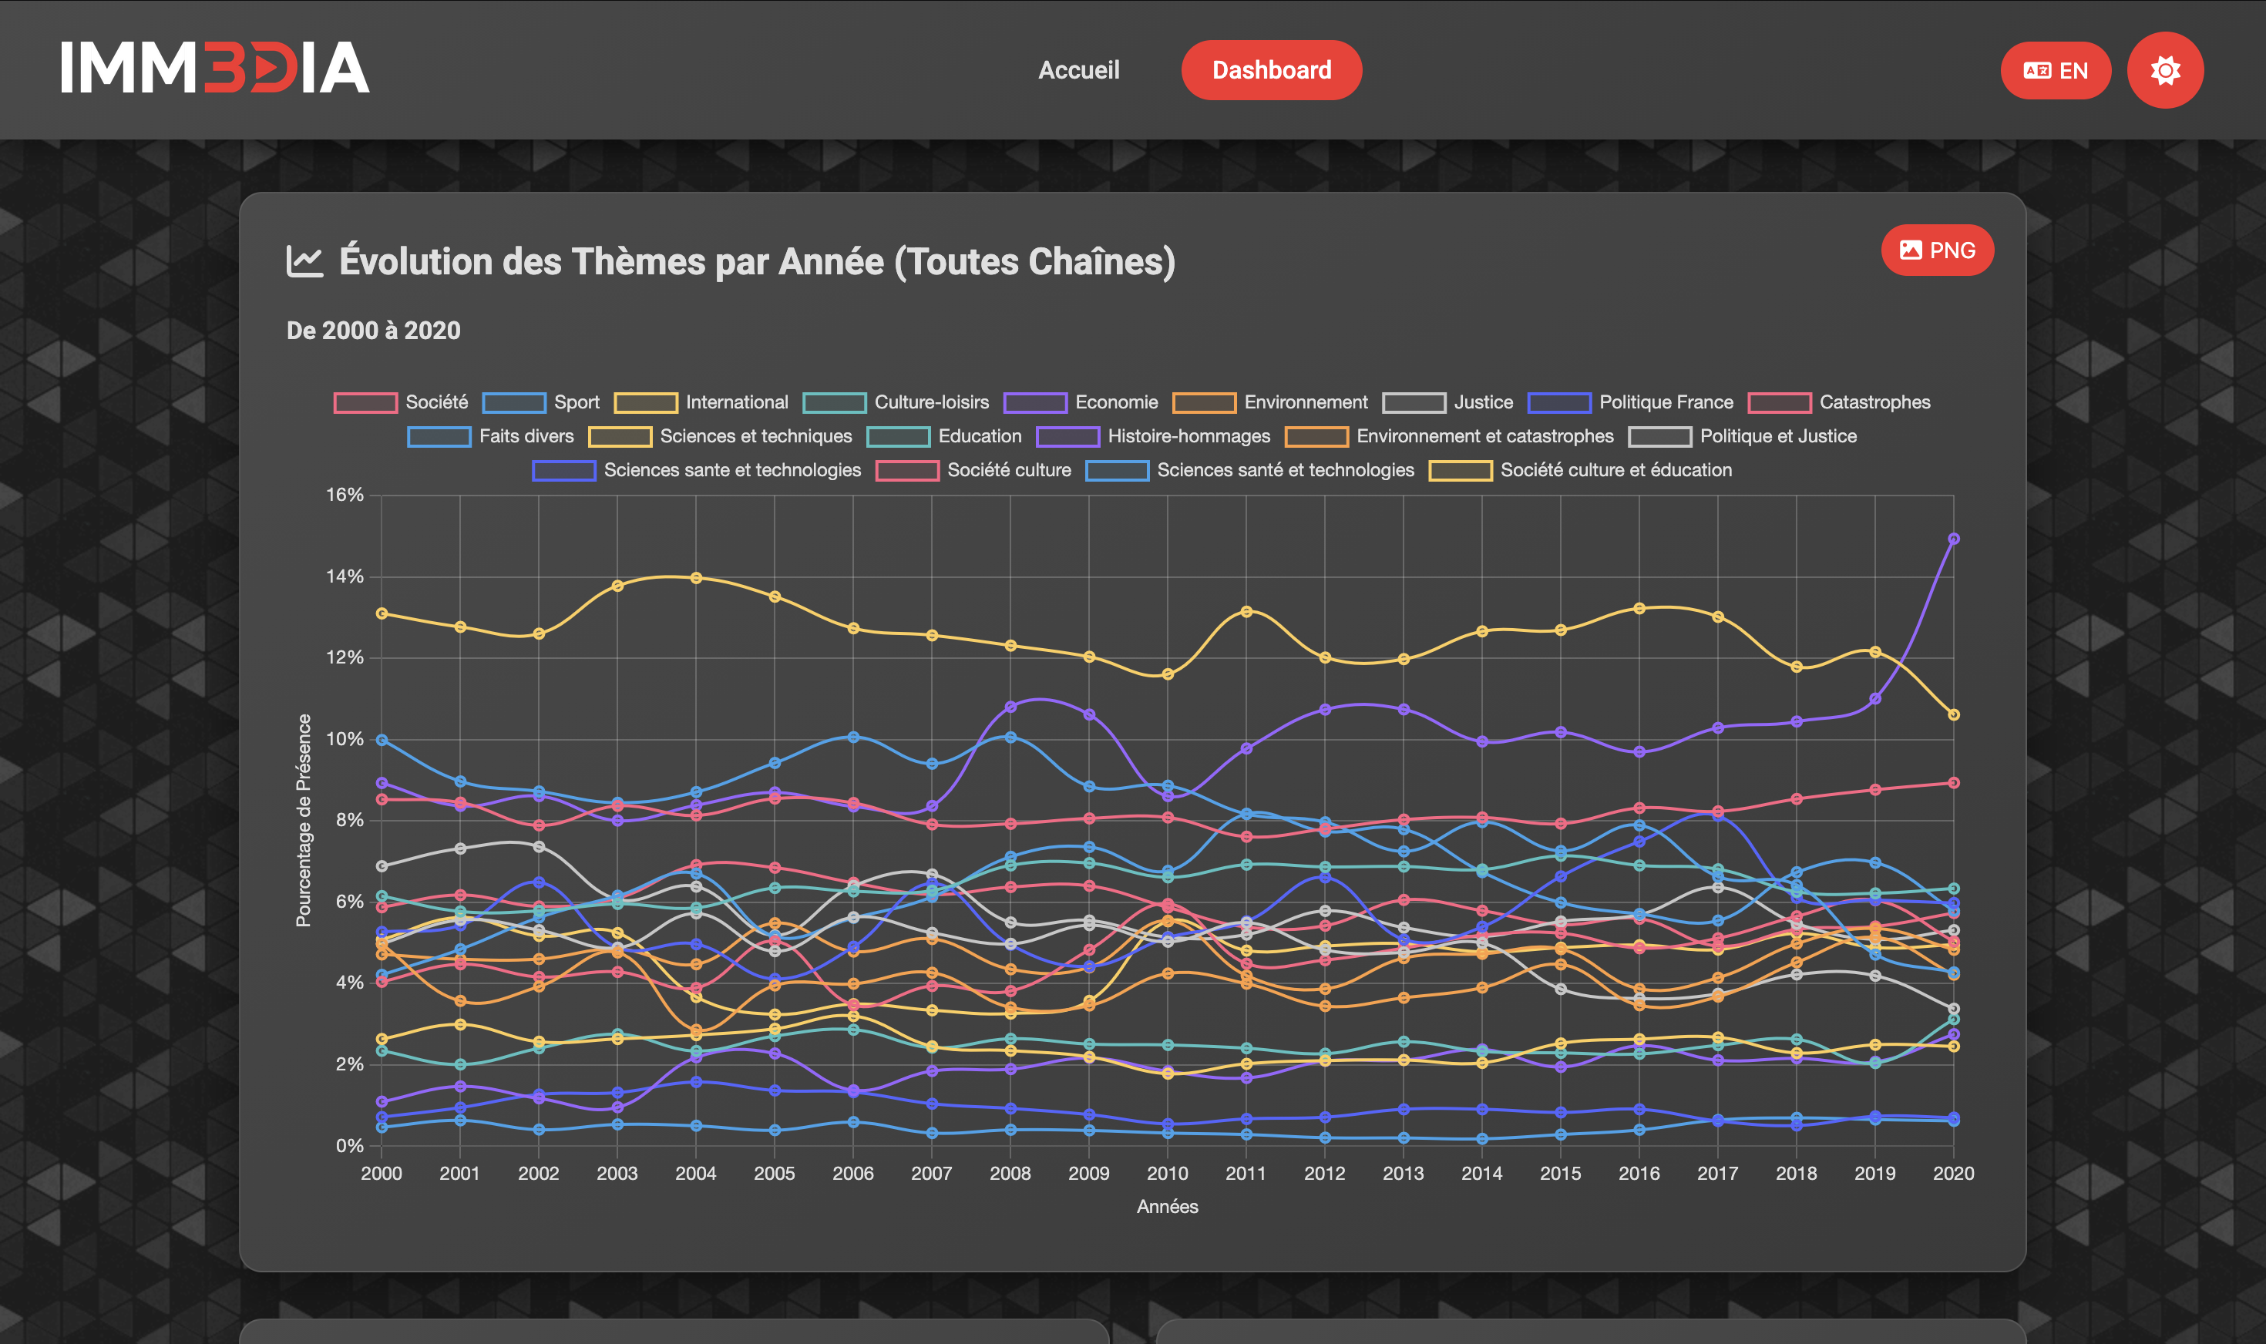Go to Accueil page

pos(1078,71)
